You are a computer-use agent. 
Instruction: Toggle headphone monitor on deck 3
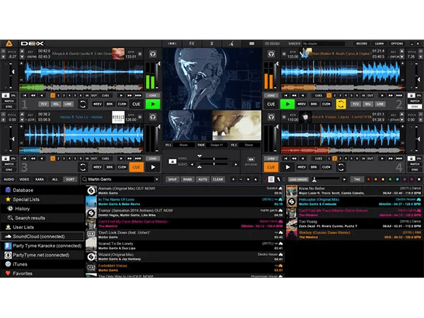point(153,117)
